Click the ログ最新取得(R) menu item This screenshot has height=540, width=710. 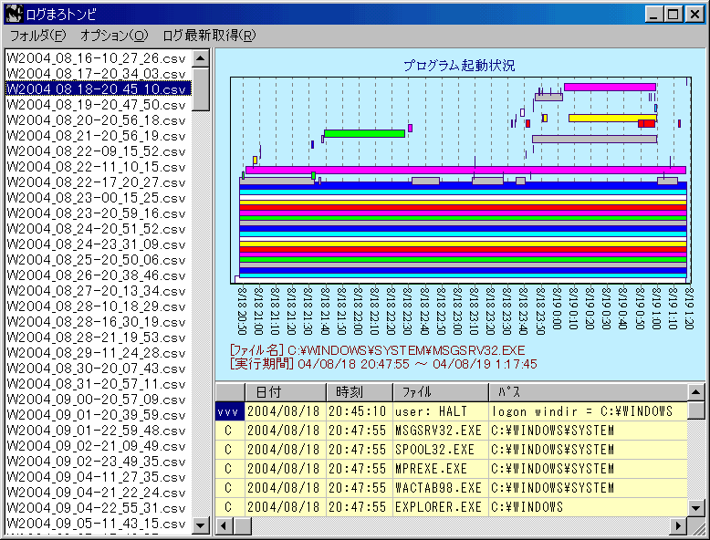209,36
